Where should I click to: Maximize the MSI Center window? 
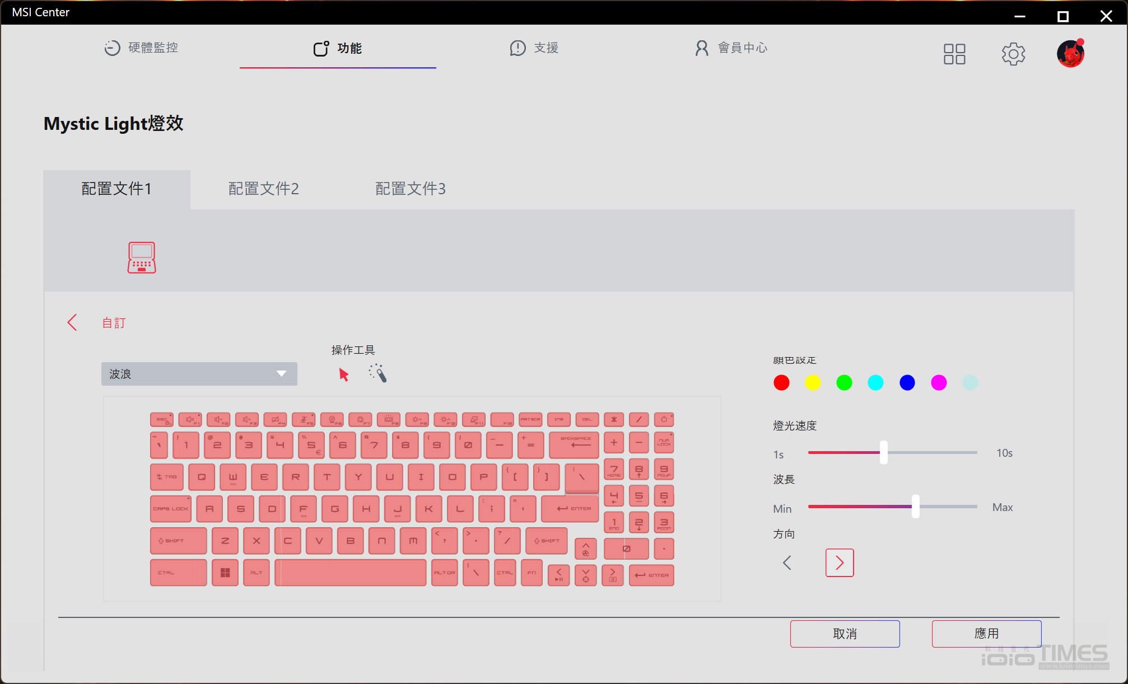click(x=1063, y=16)
